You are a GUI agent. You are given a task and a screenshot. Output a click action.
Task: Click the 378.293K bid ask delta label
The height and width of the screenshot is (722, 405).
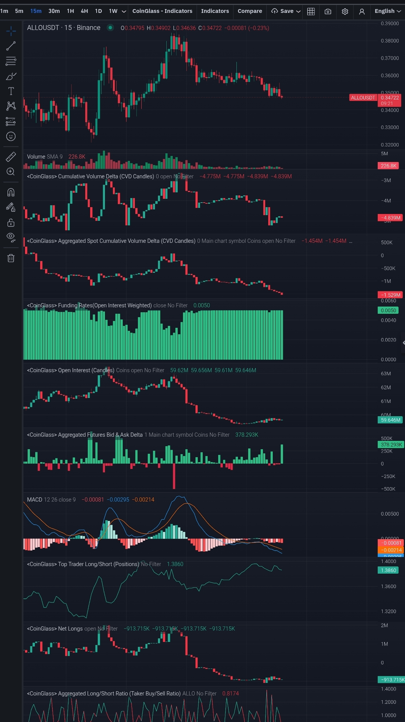(391, 445)
